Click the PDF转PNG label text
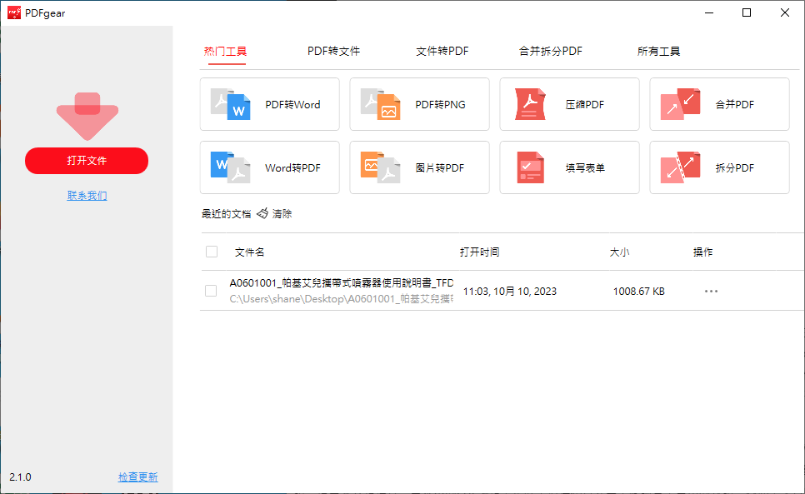This screenshot has height=494, width=805. point(441,105)
